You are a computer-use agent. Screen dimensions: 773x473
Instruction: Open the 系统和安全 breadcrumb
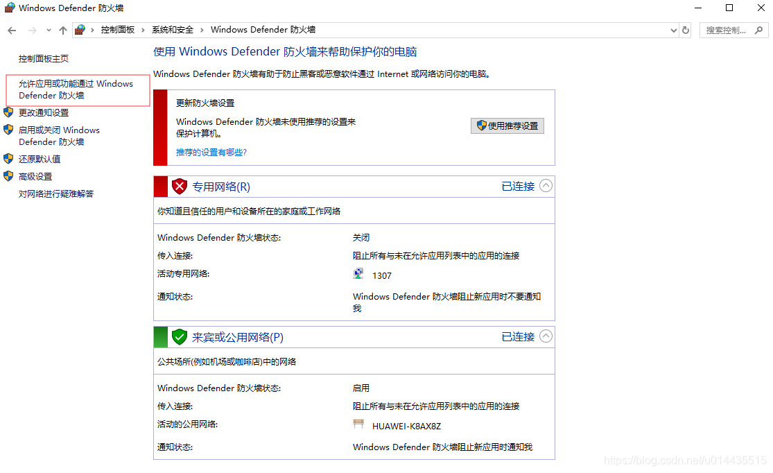pos(173,30)
